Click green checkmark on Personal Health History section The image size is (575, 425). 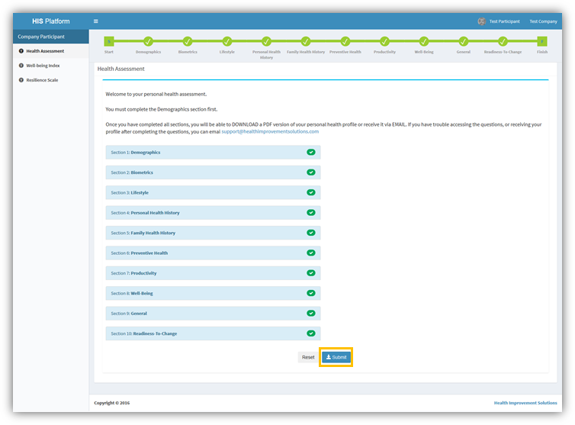pos(311,213)
